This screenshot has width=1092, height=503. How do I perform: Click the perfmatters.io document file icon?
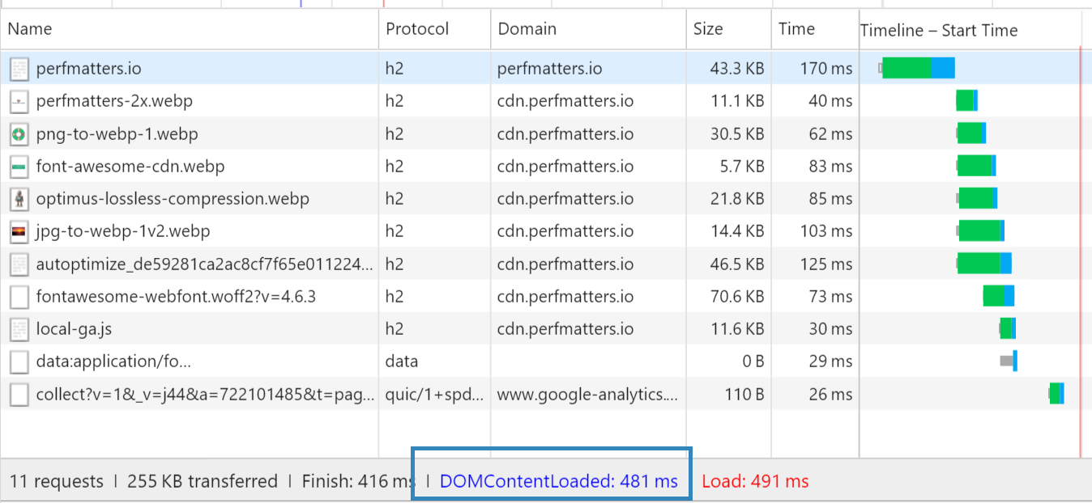19,69
